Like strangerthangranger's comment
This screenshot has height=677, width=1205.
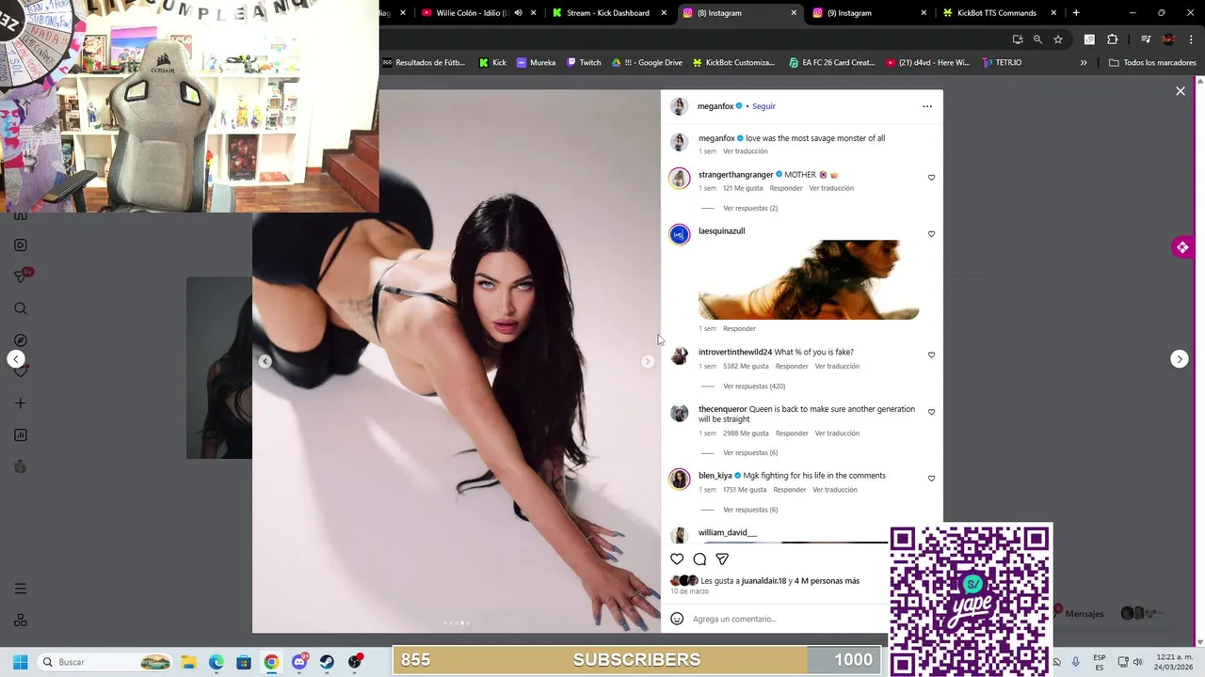click(931, 178)
